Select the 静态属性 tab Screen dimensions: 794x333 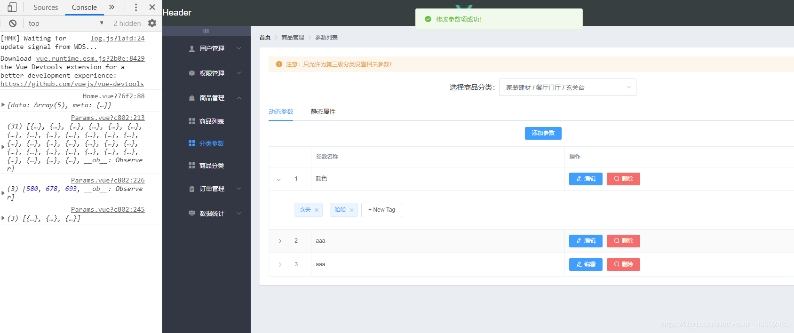pos(323,111)
